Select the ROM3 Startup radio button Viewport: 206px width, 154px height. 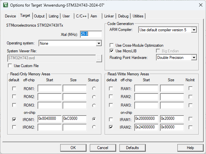tap(94, 105)
